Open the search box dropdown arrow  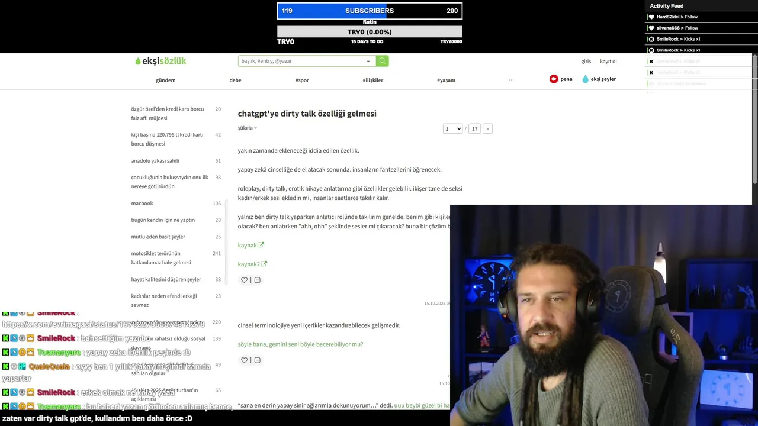tap(368, 61)
